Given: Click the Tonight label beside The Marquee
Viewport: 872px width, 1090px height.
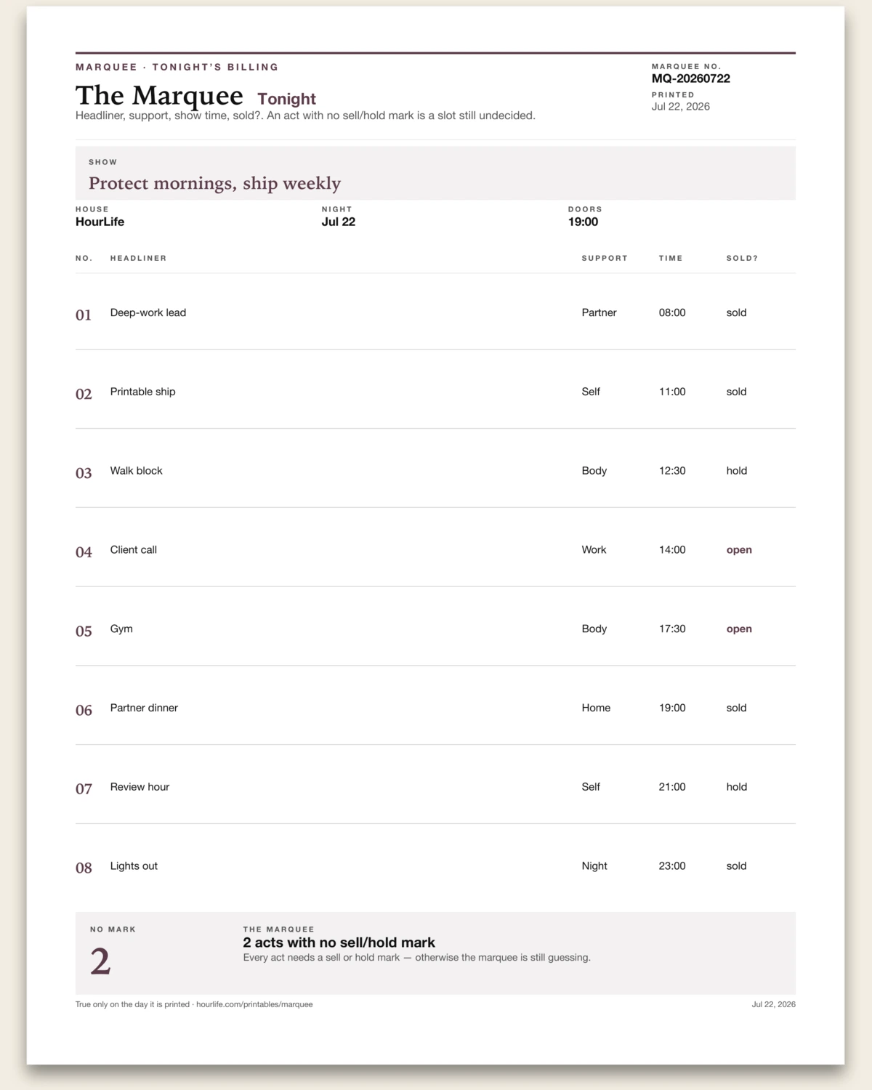Looking at the screenshot, I should pyautogui.click(x=286, y=99).
